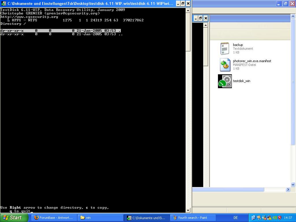296x222 pixels.
Task: Minimize the background explorer window
Action: point(279,3)
